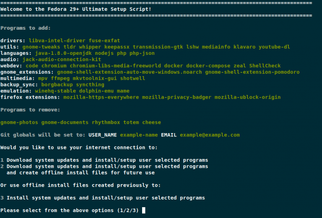Click the "mozilla-ublock-origin" Firefox extension

[x=247, y=97]
